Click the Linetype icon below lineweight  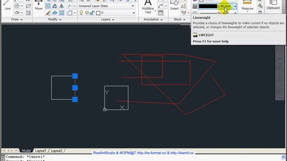point(195,13)
